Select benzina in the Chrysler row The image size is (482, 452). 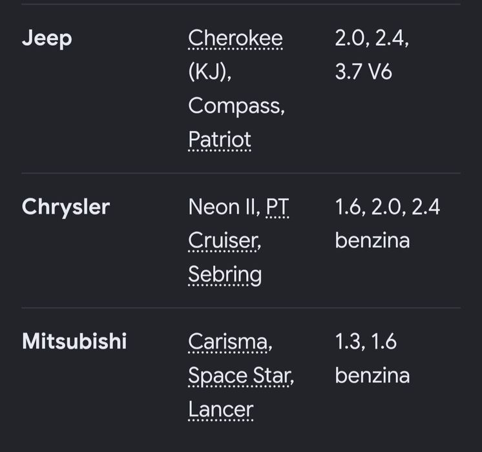pos(372,240)
